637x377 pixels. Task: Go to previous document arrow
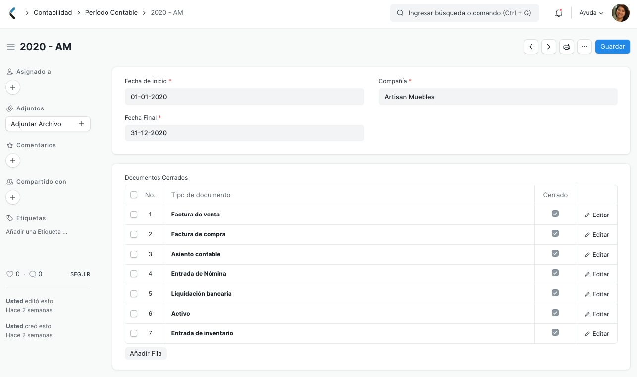pyautogui.click(x=531, y=47)
